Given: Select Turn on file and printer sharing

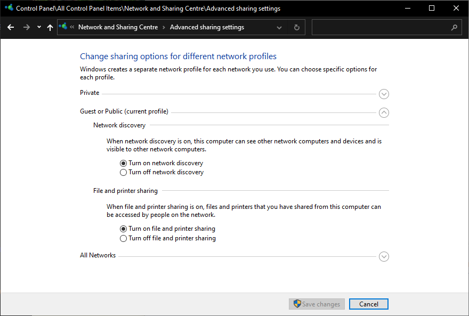Looking at the screenshot, I should click(124, 229).
